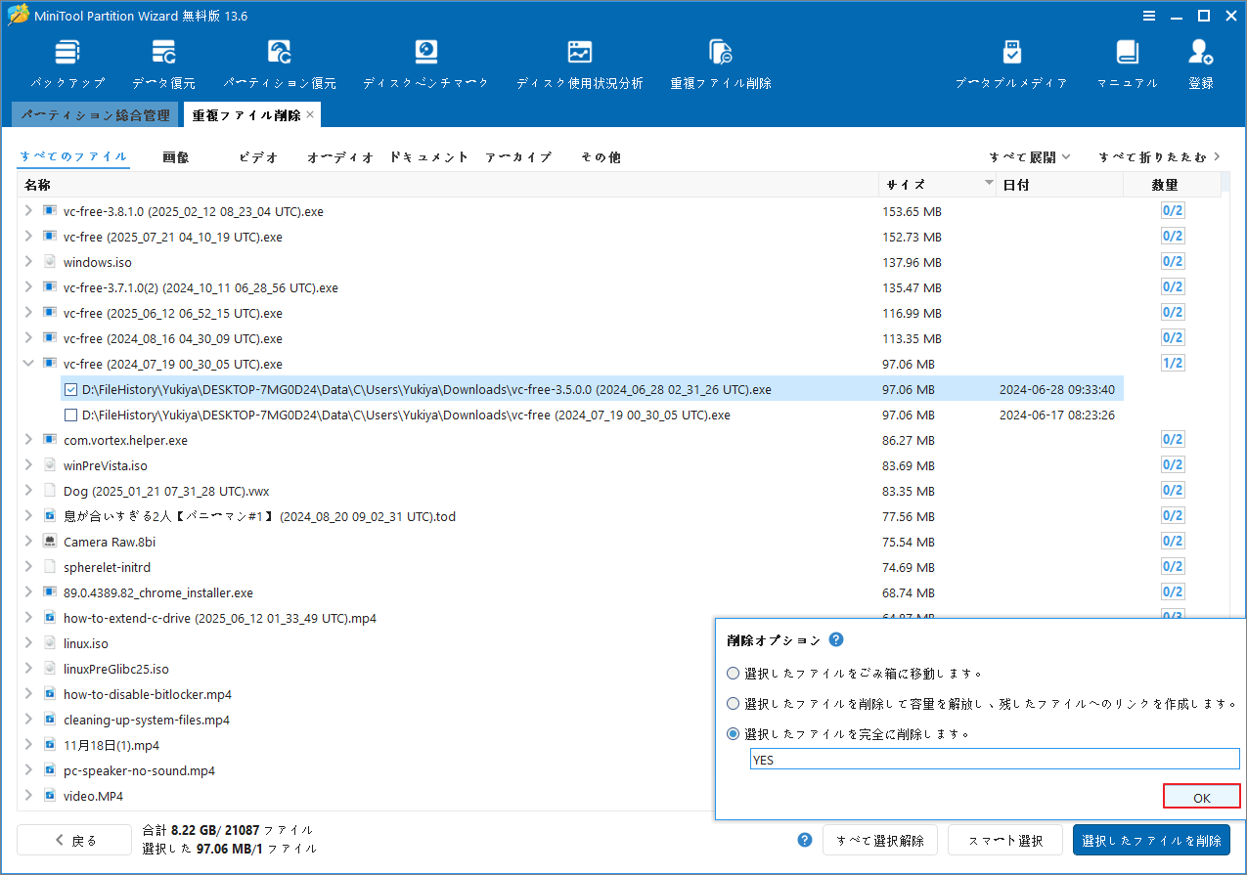Viewport: 1247px width, 875px height.
Task: Launch the ディスクベンチマーク tool
Action: [424, 61]
